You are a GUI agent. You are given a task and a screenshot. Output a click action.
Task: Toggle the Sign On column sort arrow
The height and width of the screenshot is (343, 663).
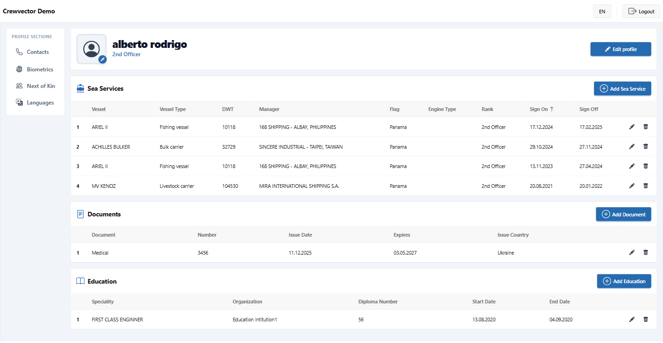click(x=552, y=109)
